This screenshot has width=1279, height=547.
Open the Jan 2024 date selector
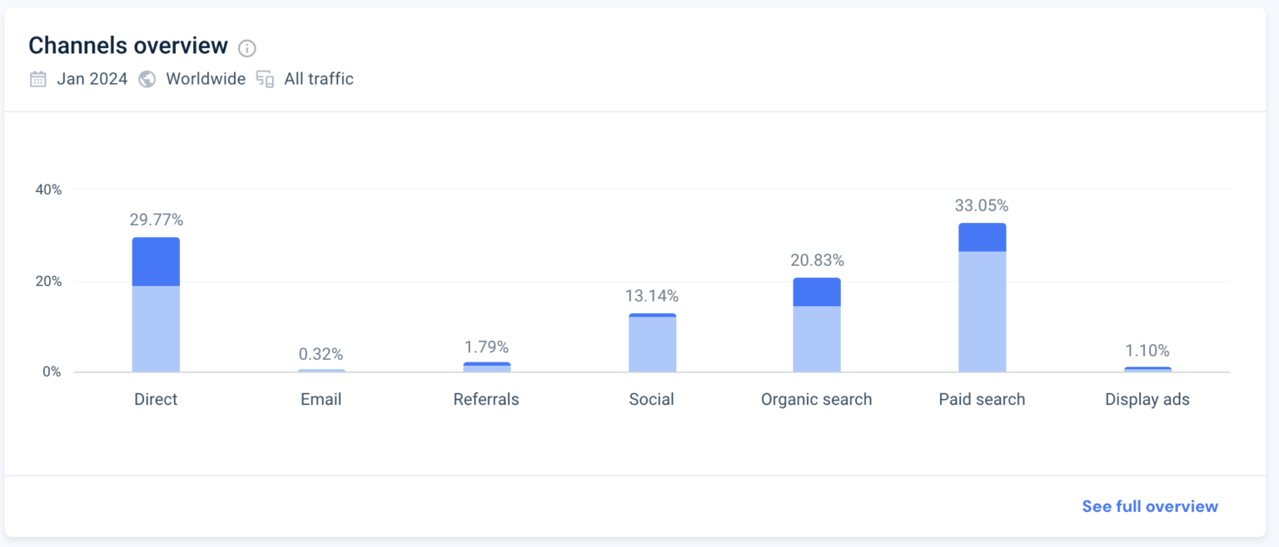pos(92,78)
